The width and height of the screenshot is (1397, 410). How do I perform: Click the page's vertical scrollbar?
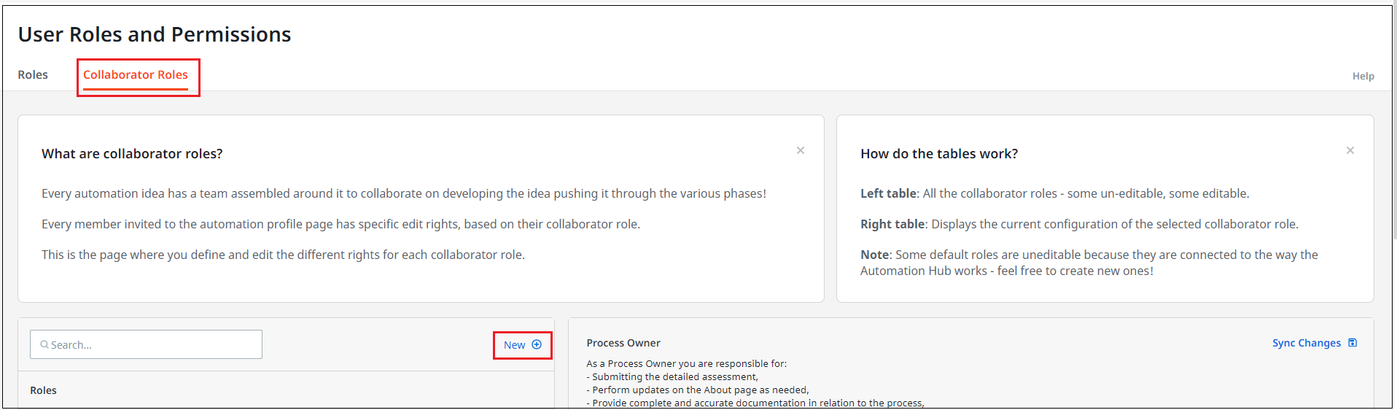click(x=1394, y=120)
